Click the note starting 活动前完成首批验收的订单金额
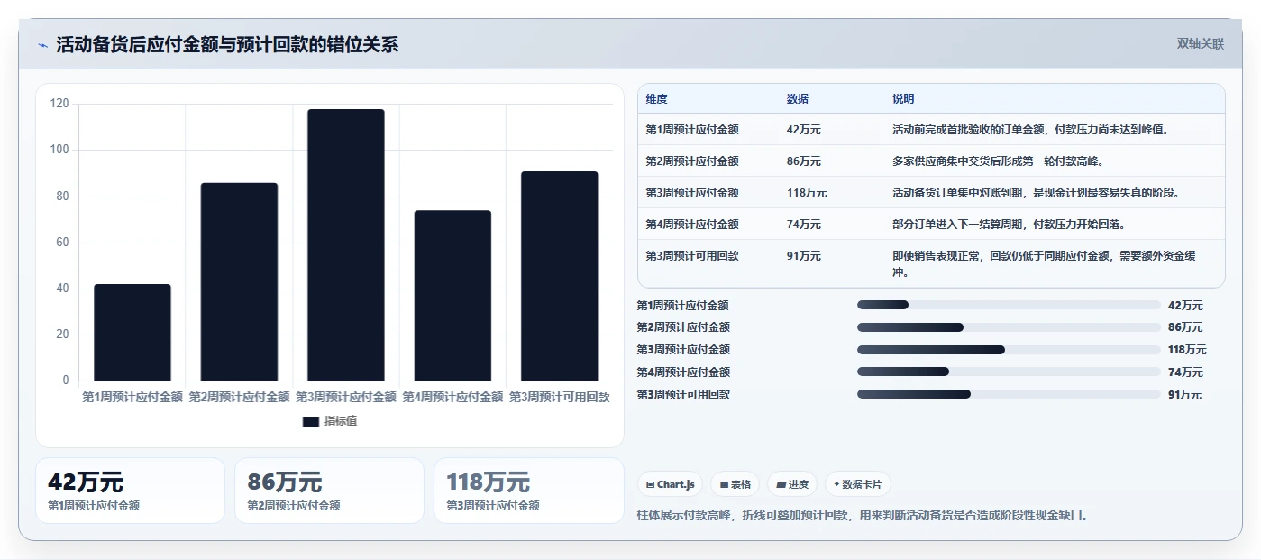 point(1031,130)
